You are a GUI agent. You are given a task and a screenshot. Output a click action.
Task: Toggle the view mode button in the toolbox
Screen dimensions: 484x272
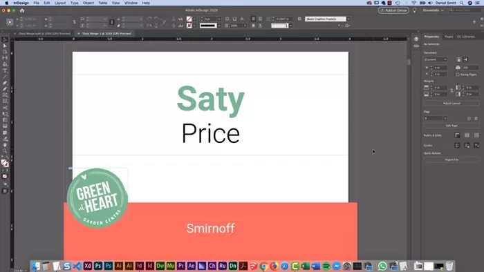5,191
